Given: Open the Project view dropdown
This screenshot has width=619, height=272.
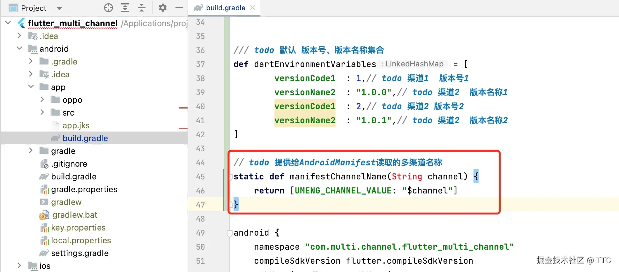Looking at the screenshot, I should [x=59, y=8].
